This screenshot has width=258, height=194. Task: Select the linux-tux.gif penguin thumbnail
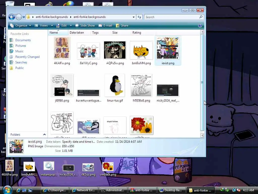coord(115,85)
